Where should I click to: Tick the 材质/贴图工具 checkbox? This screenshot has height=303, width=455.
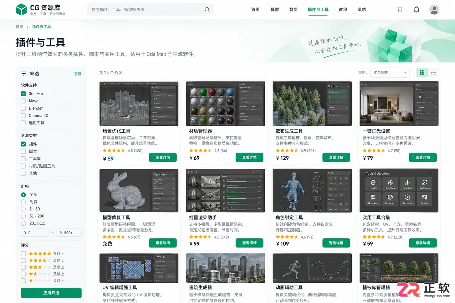(23, 166)
